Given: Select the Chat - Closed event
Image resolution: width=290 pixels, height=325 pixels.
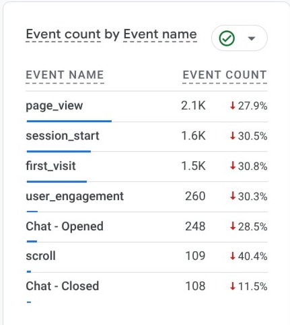Looking at the screenshot, I should pos(63,286).
